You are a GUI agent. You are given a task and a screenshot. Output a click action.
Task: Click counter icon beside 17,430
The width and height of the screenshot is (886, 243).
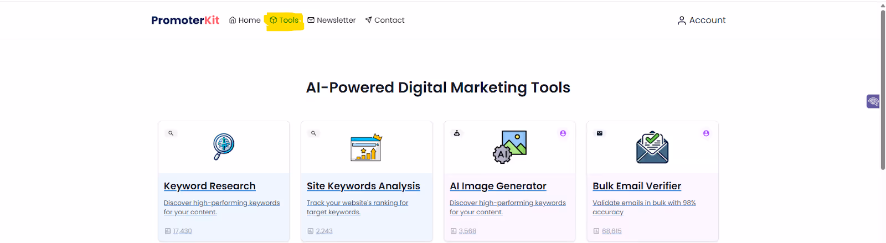click(x=168, y=231)
